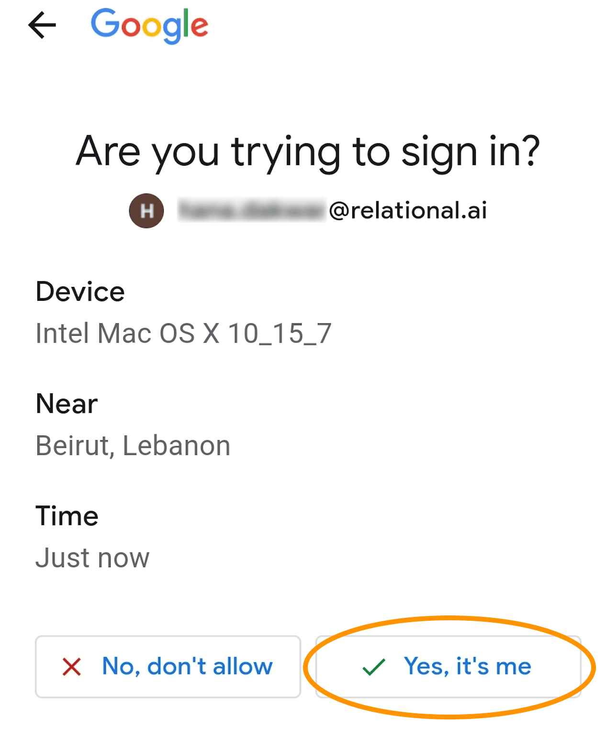
Task: Click the "Are you trying to sign in?" heading
Action: 307,151
